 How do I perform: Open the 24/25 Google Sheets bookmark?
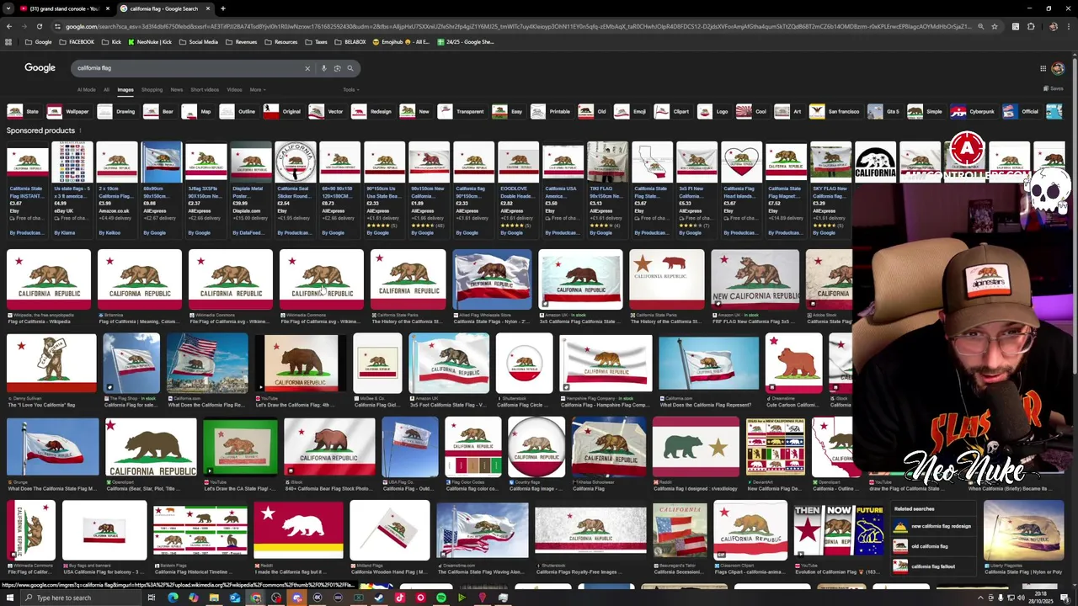click(x=467, y=42)
